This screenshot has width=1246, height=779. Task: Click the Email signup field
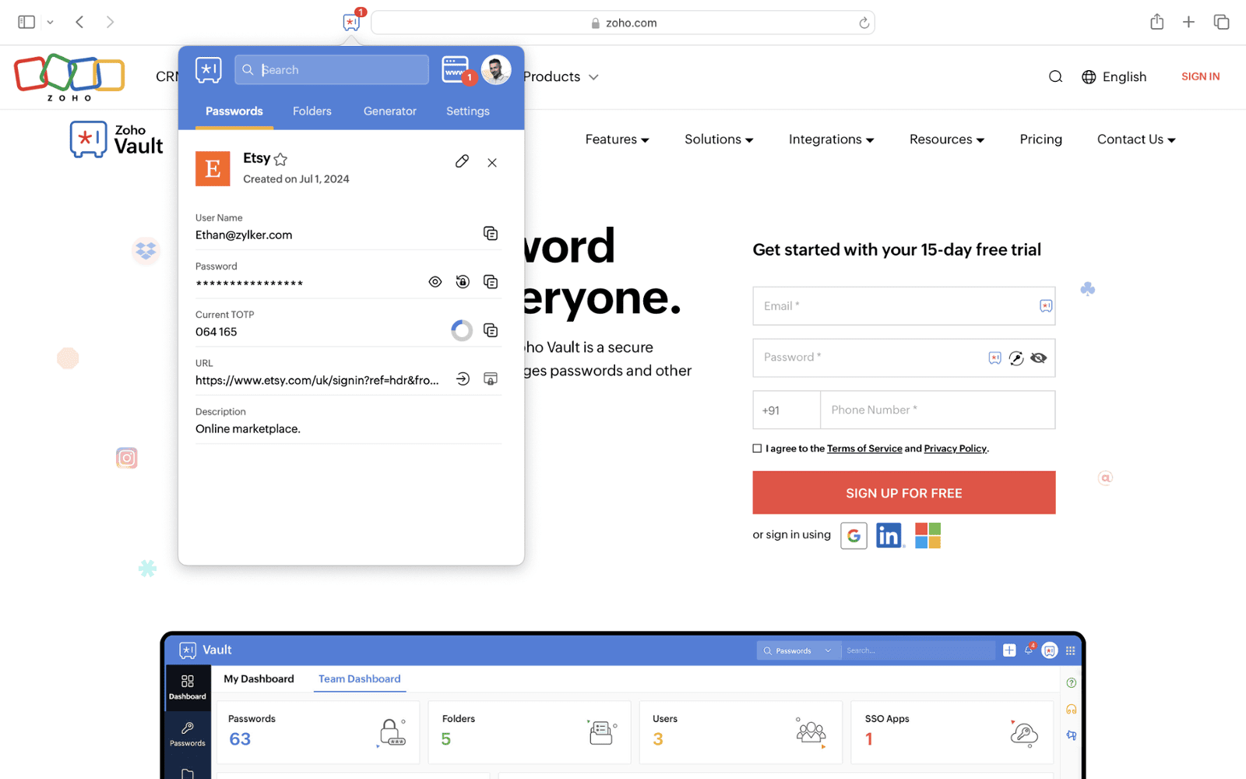(903, 306)
